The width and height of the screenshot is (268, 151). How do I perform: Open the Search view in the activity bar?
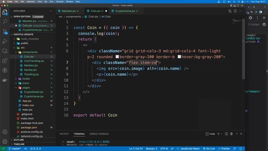[5, 21]
